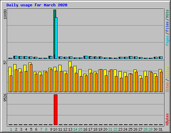
Task: Click day label 15 on the x-axis
Action: (x=80, y=129)
